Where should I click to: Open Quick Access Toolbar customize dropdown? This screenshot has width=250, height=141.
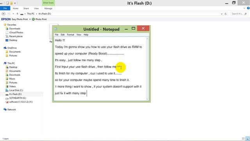pos(15,3)
